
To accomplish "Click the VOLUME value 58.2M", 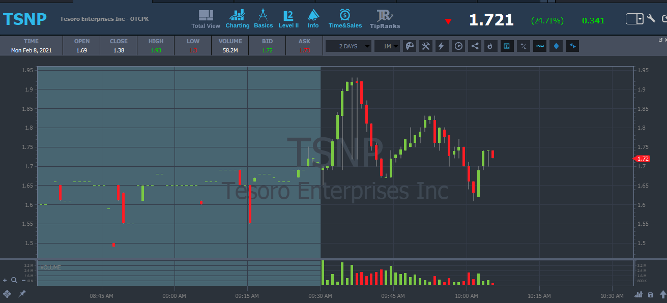I will coord(230,50).
